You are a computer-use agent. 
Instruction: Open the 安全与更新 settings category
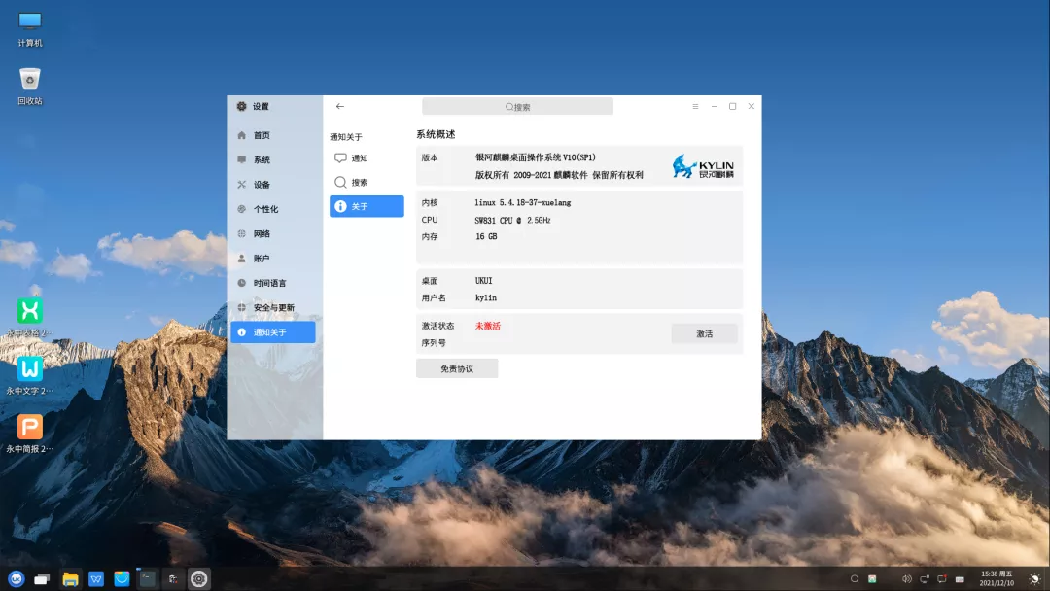click(272, 308)
